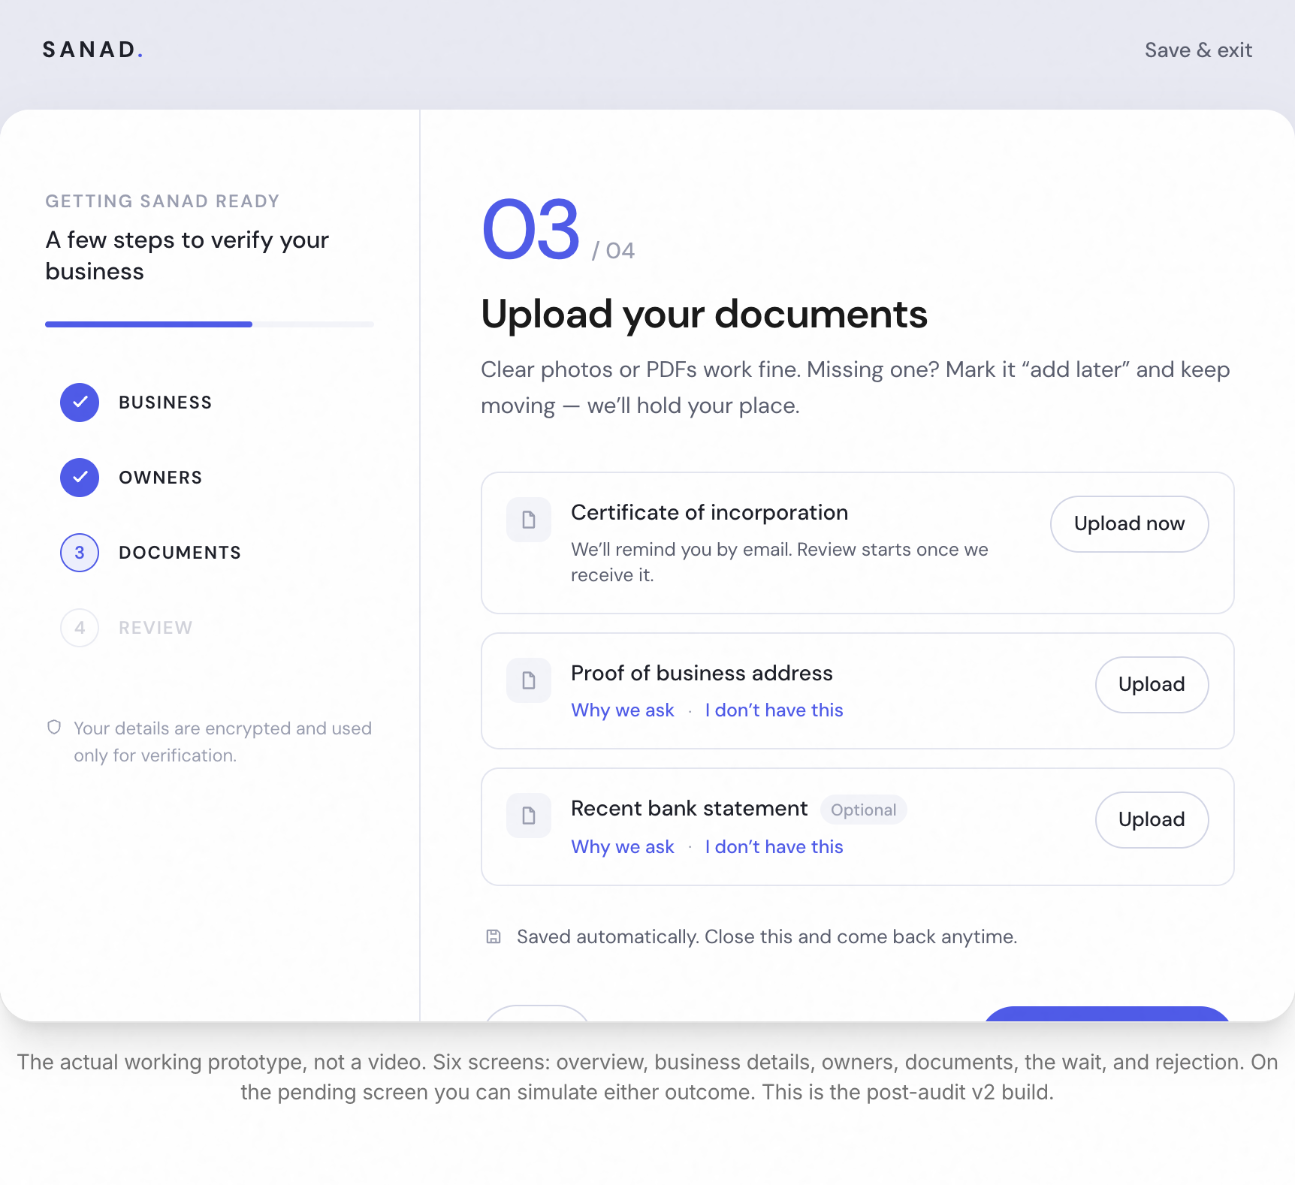Screen dimensions: 1295x1185
Task: Open the REVIEW step label
Action: [155, 628]
